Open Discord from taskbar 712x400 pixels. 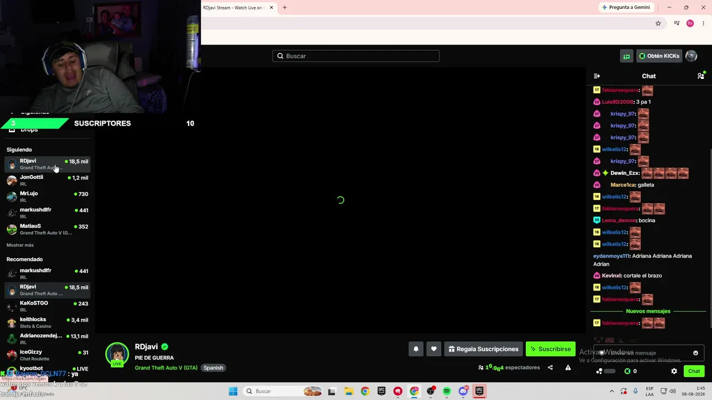[x=463, y=391]
